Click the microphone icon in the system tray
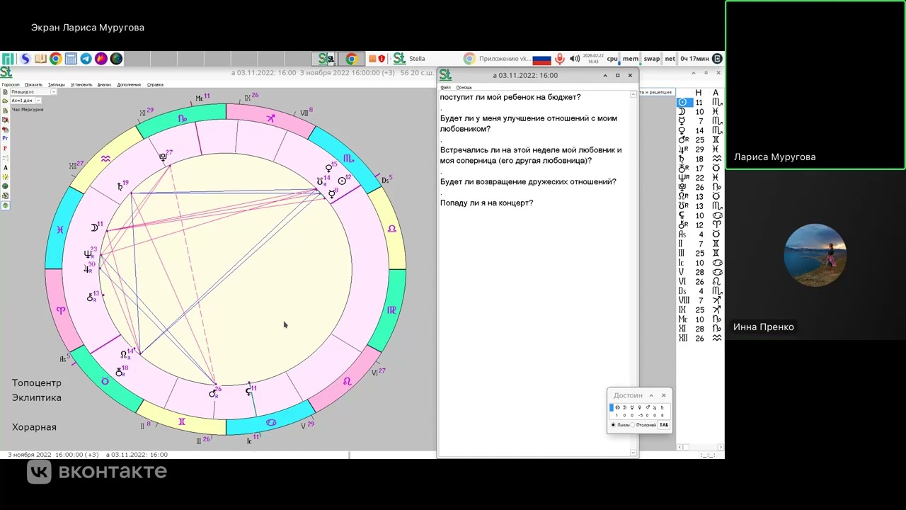The width and height of the screenshot is (906, 510). pos(559,59)
